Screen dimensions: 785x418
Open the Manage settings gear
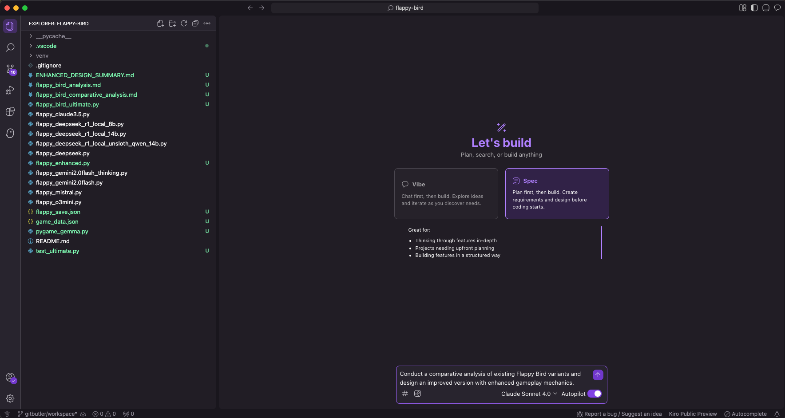[x=10, y=398]
